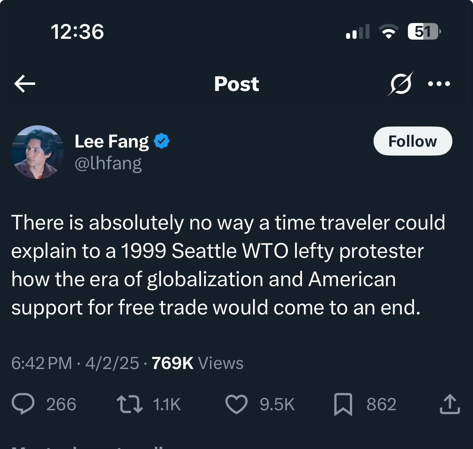Tap the Lee Fang display name

[x=112, y=141]
